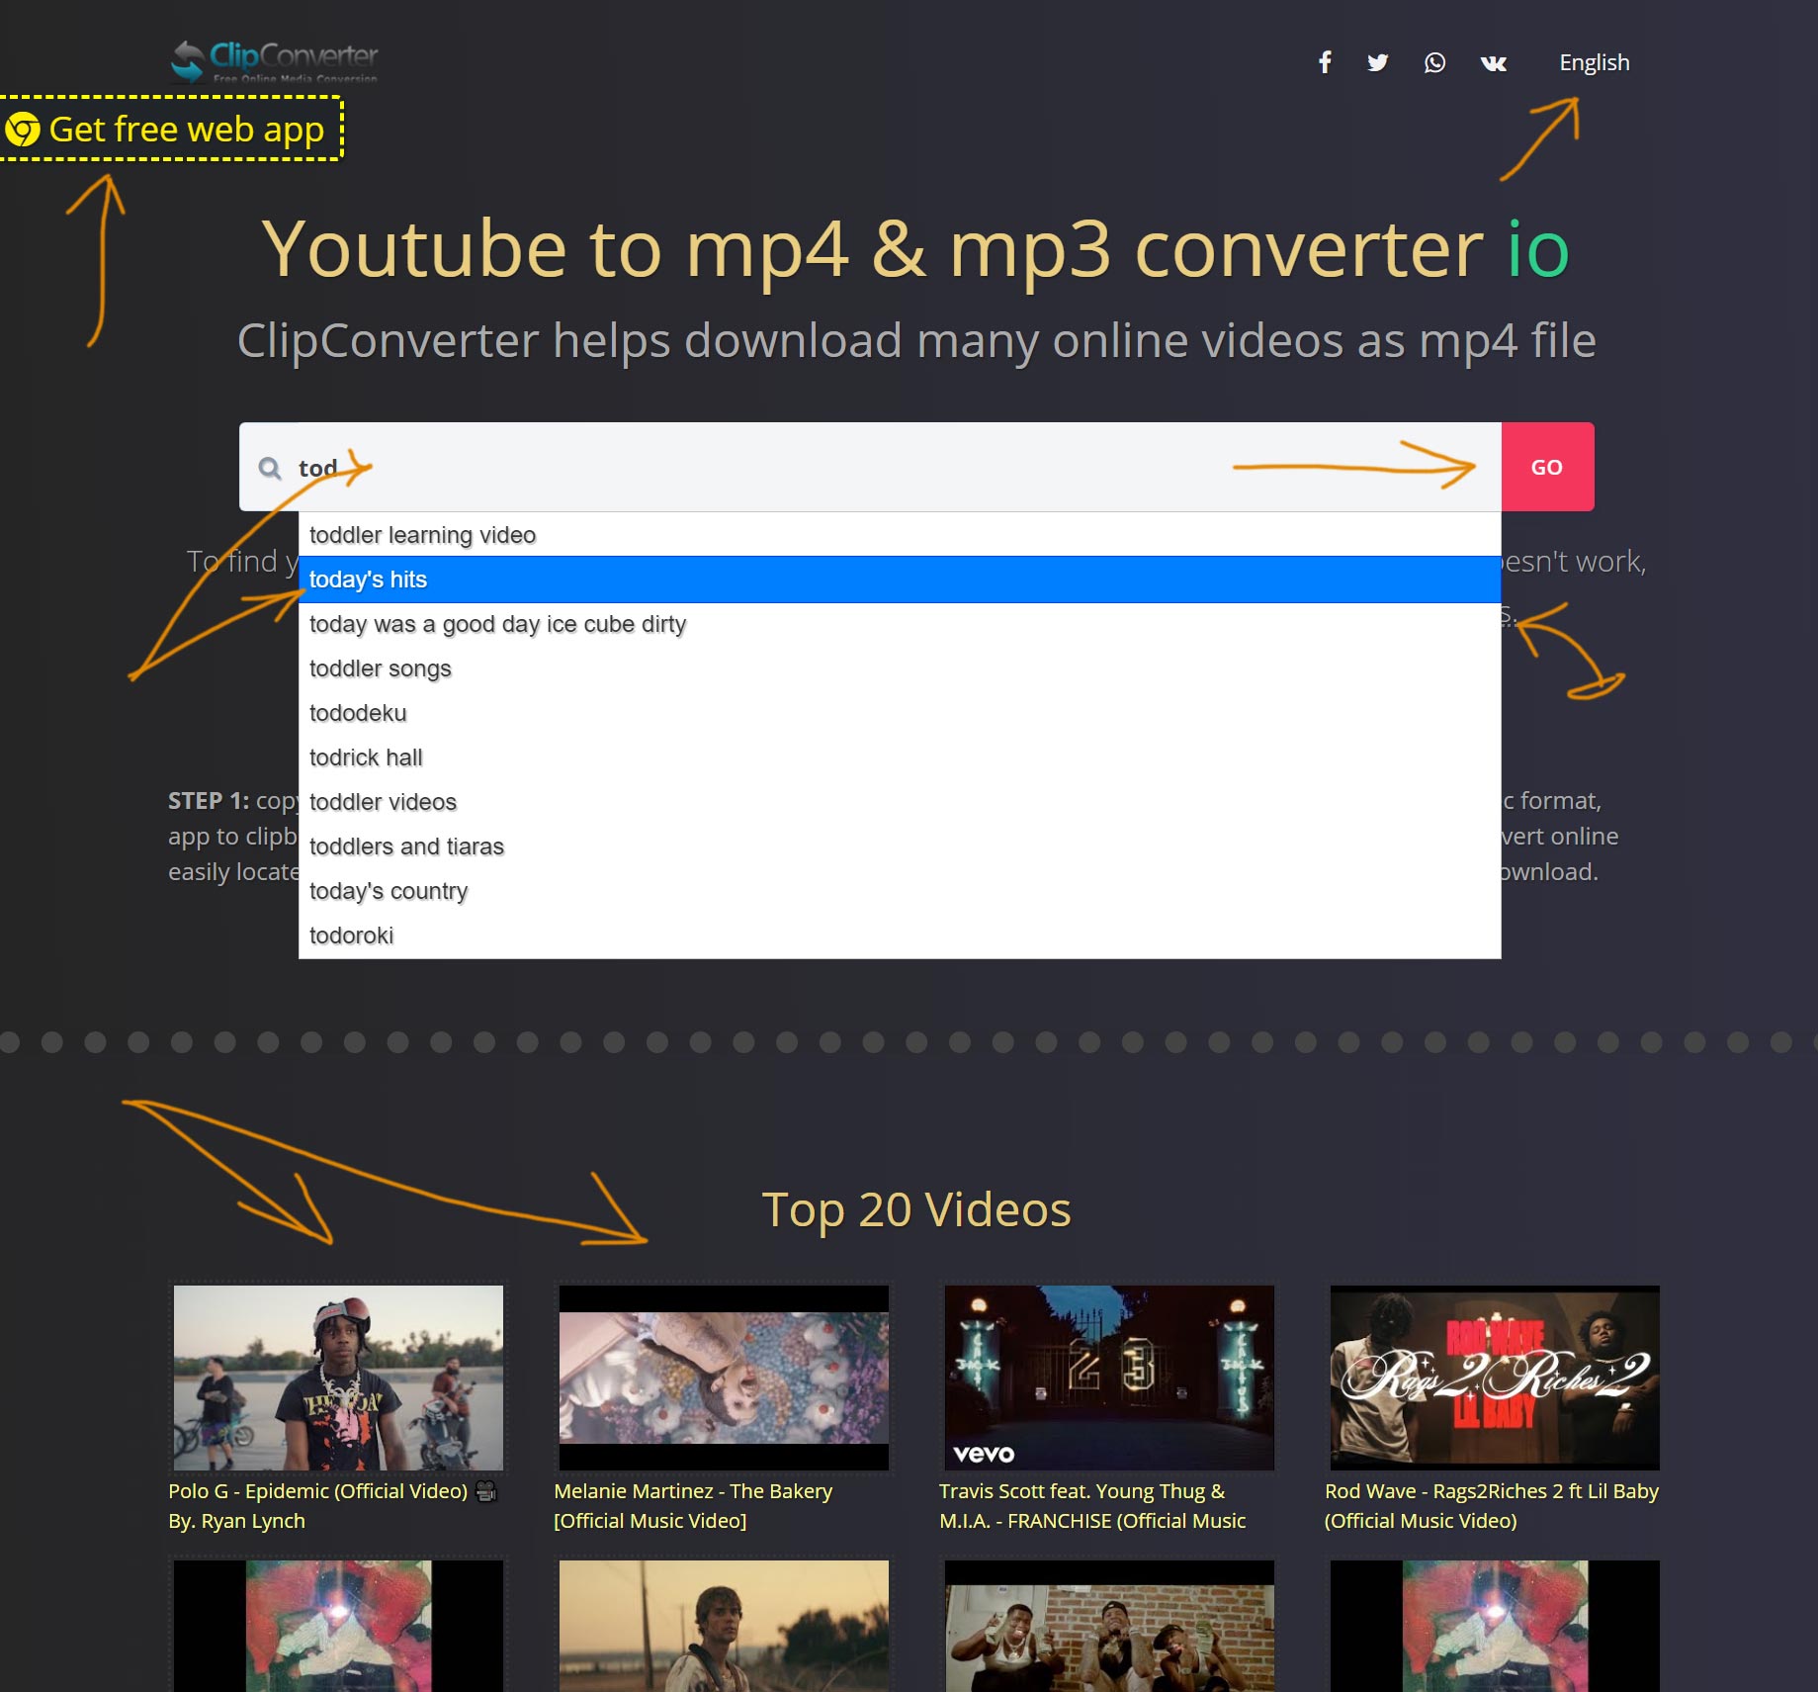Viewport: 1818px width, 1692px height.
Task: Select "todoroki" at bottom of suggestions
Action: 351,935
